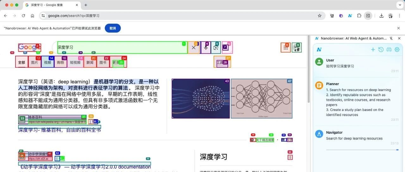Cancel the Nanobrowser debugging session
The width and height of the screenshot is (405, 172).
113,28
